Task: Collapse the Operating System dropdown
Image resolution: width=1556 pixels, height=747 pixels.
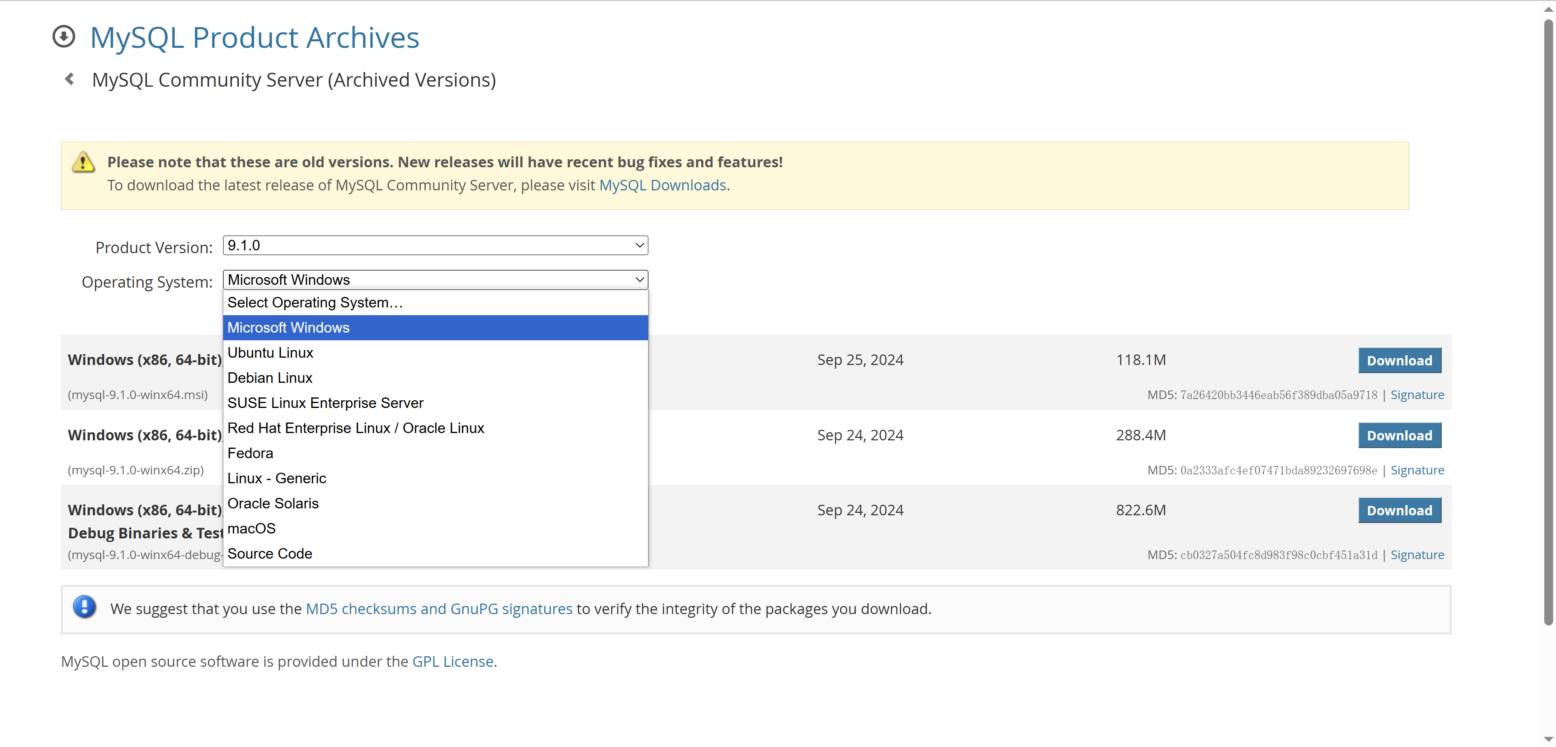Action: click(x=435, y=280)
